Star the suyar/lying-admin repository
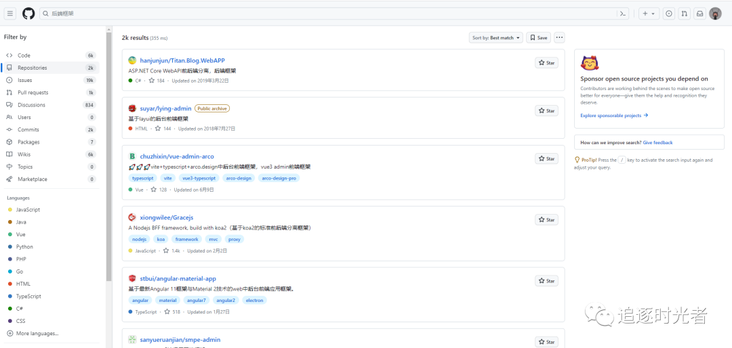 click(546, 110)
